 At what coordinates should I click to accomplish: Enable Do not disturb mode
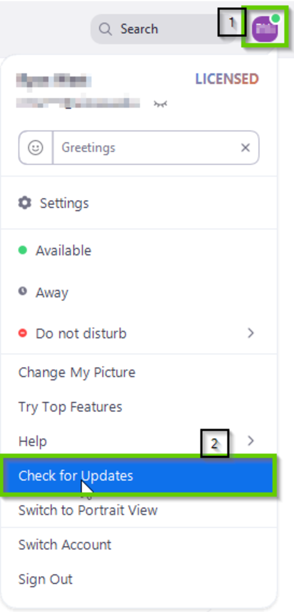point(81,333)
